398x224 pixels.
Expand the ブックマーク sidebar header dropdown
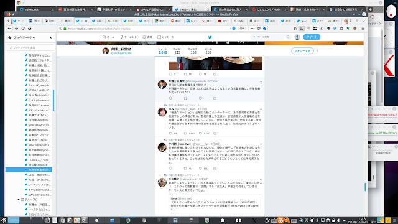(x=24, y=37)
